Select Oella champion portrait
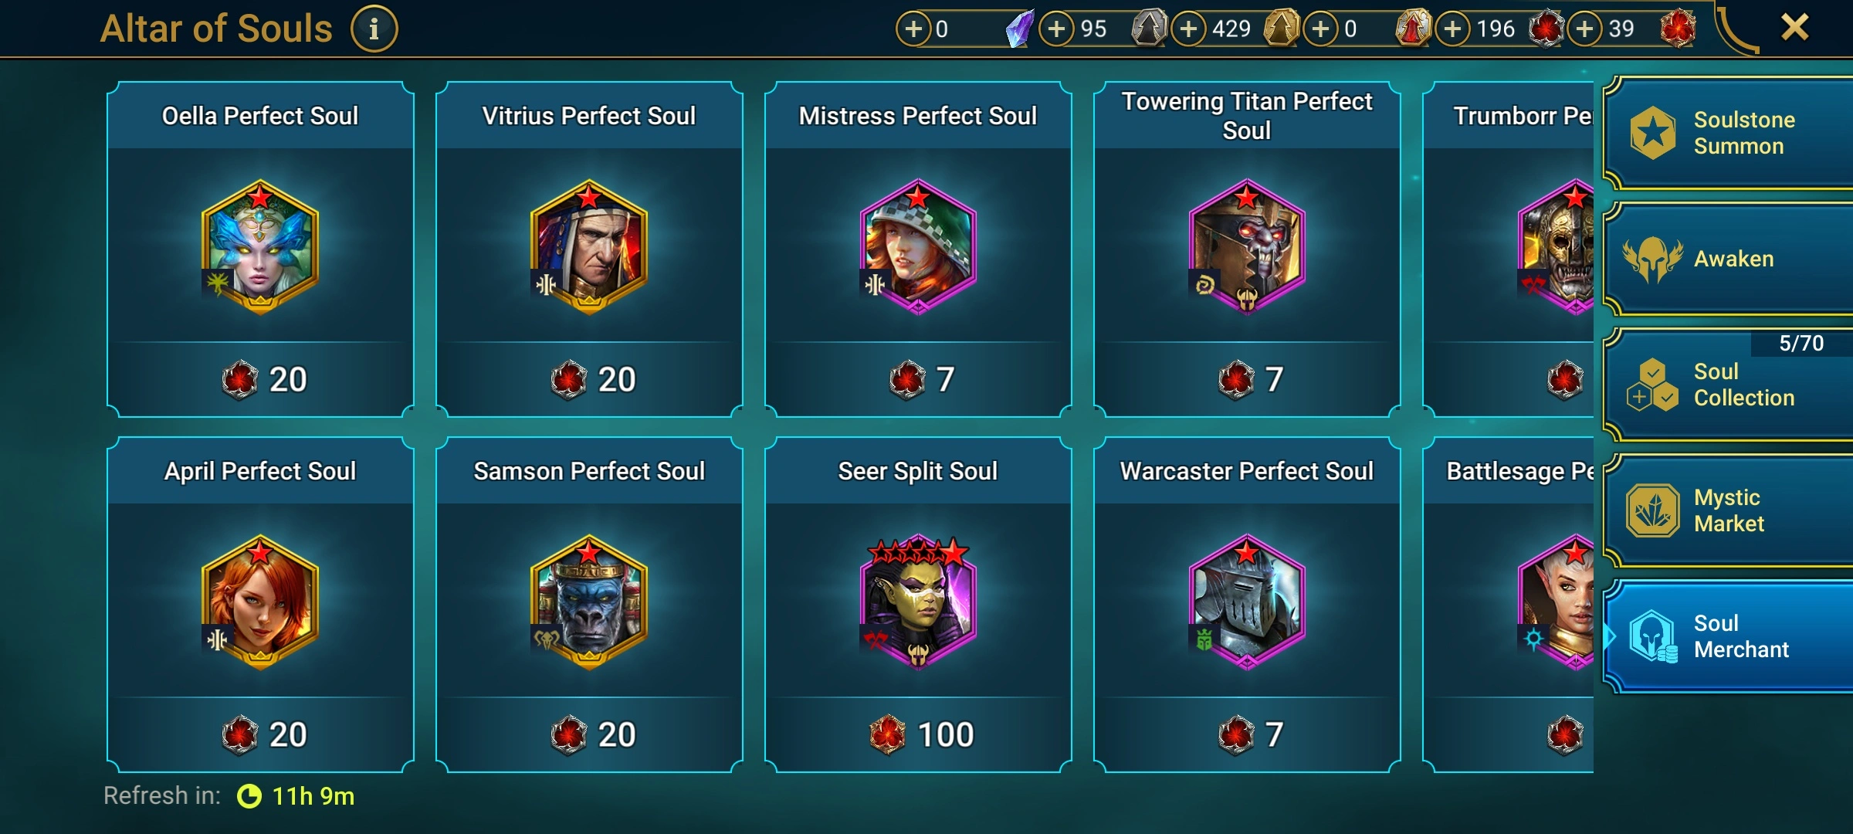The image size is (1853, 834). (260, 247)
